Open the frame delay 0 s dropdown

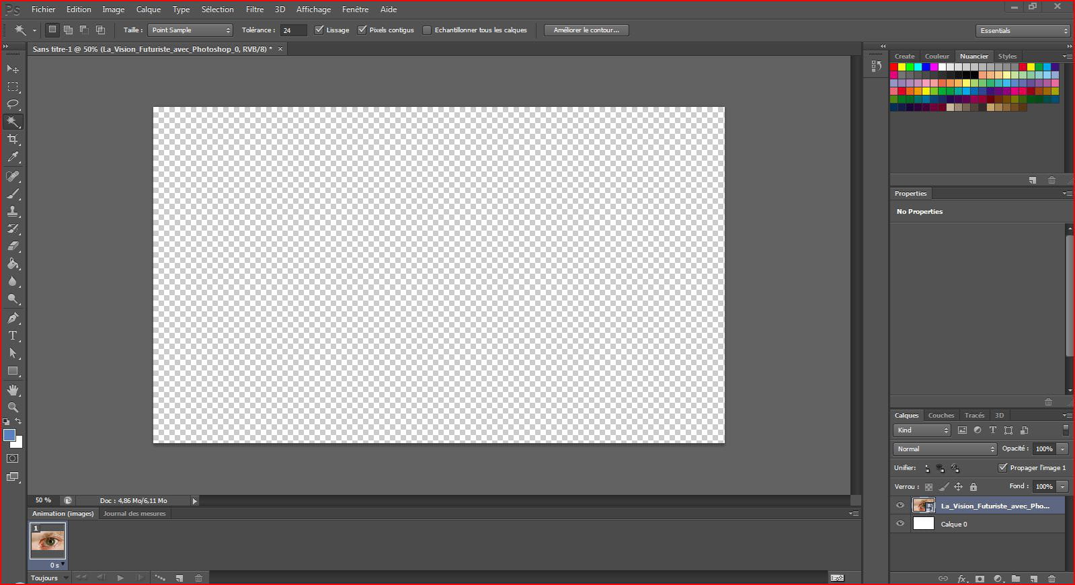pyautogui.click(x=56, y=565)
